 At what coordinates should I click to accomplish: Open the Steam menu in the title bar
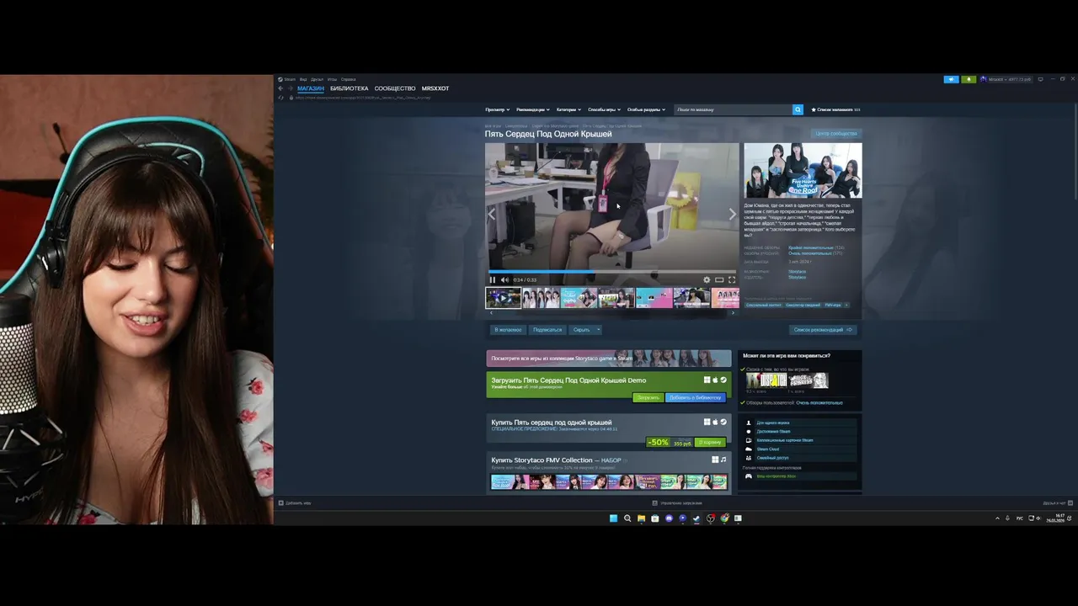click(289, 79)
